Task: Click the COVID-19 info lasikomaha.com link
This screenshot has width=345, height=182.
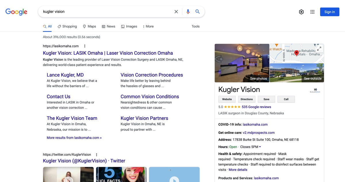Action: 255,124
